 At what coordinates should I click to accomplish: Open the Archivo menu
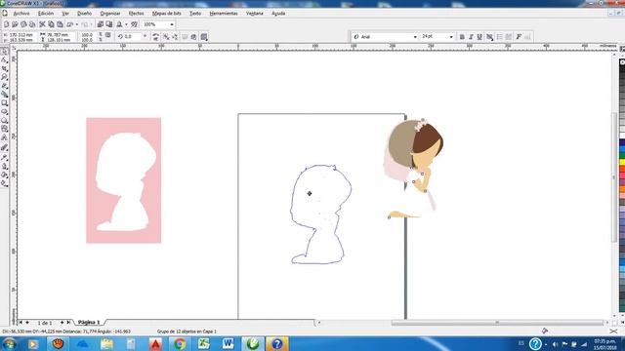click(x=21, y=13)
